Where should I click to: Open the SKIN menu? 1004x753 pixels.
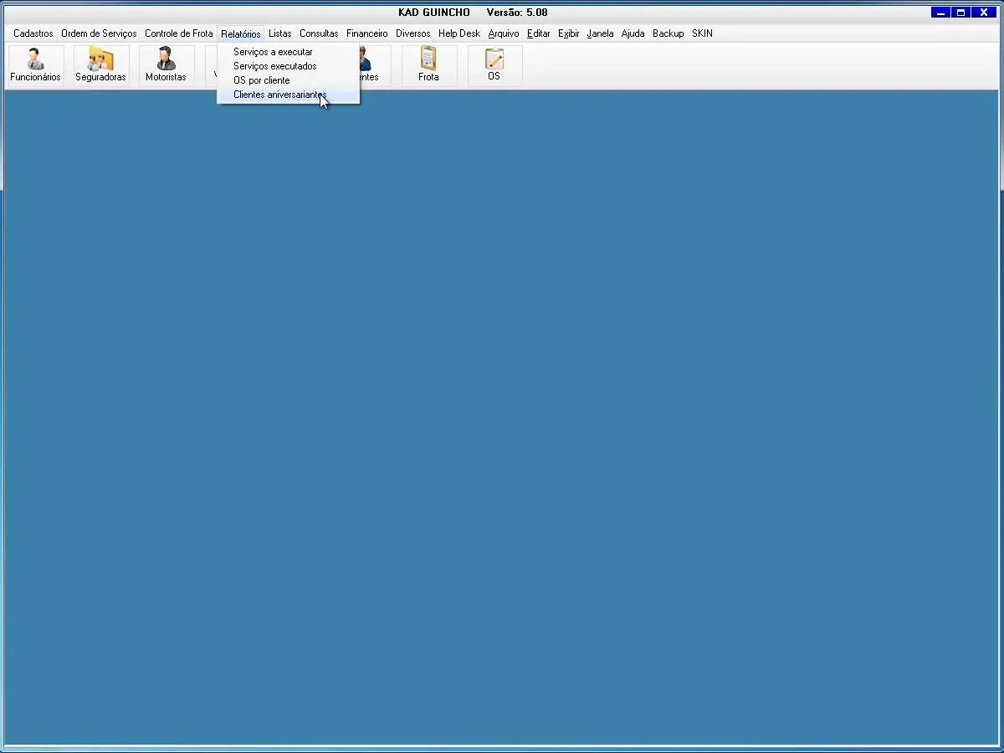click(702, 33)
